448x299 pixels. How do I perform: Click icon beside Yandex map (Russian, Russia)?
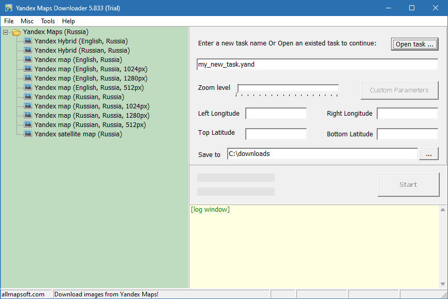[x=28, y=97]
